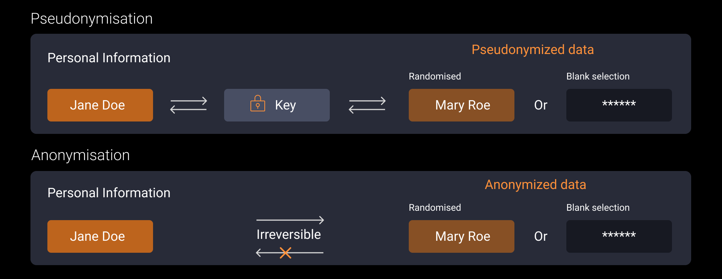
Task: Click the Personal Information label in the Anonymisation panel
Action: [109, 193]
